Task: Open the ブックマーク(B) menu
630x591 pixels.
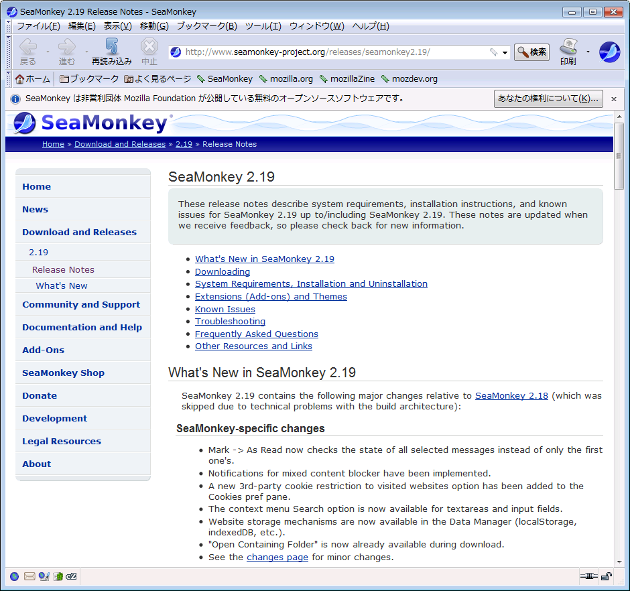Action: 207,27
